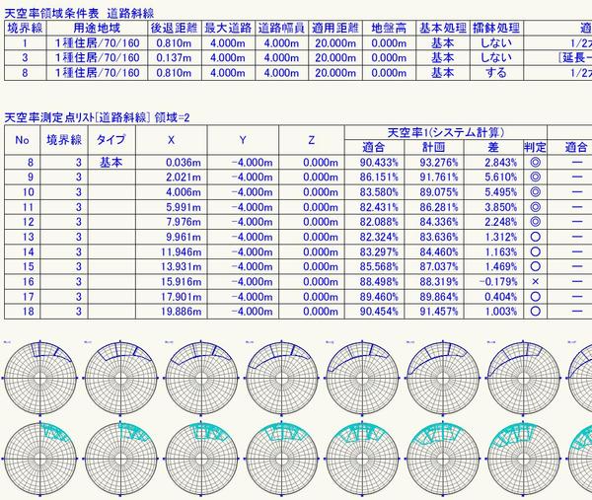Click the 擂鉢処理 column header

coord(496,28)
